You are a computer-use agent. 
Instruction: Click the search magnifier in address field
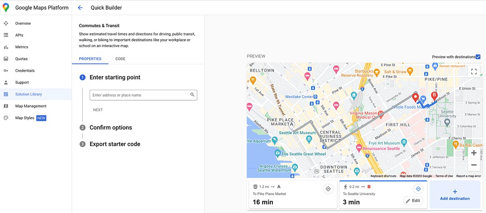(x=192, y=95)
